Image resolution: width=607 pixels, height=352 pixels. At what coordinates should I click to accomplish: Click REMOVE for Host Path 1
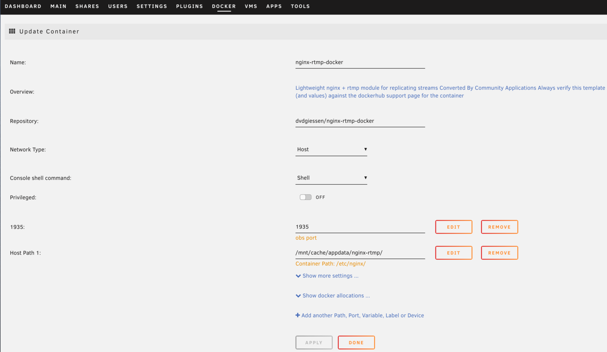499,253
